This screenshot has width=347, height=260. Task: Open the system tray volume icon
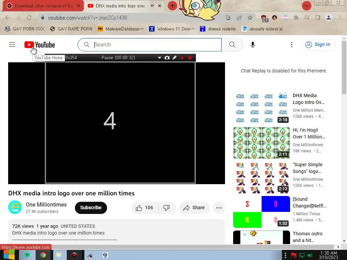point(310,255)
